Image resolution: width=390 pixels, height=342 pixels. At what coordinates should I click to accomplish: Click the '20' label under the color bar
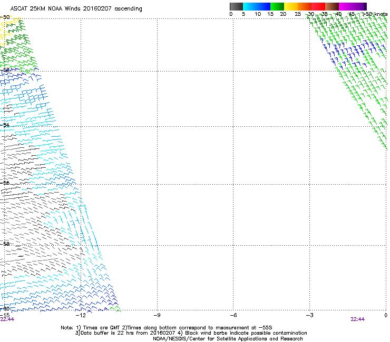coord(283,14)
